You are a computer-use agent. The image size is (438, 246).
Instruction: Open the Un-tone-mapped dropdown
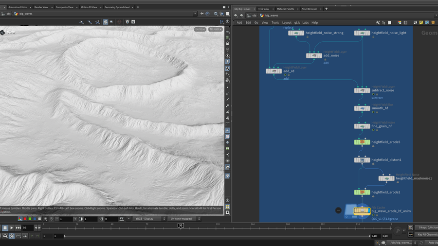pos(183,219)
